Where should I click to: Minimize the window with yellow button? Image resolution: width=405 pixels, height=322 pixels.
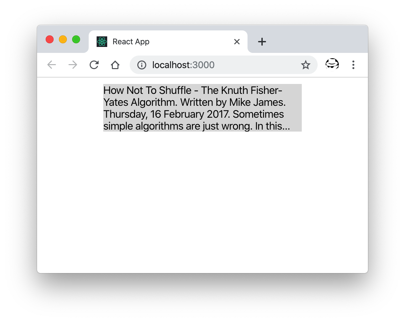[63, 39]
